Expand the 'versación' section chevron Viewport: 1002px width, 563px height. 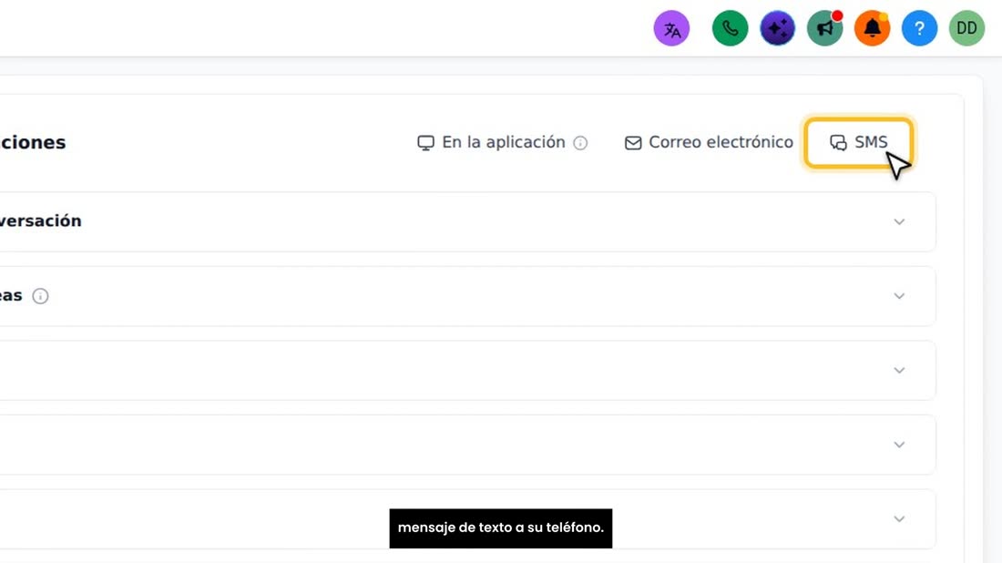[x=899, y=221]
